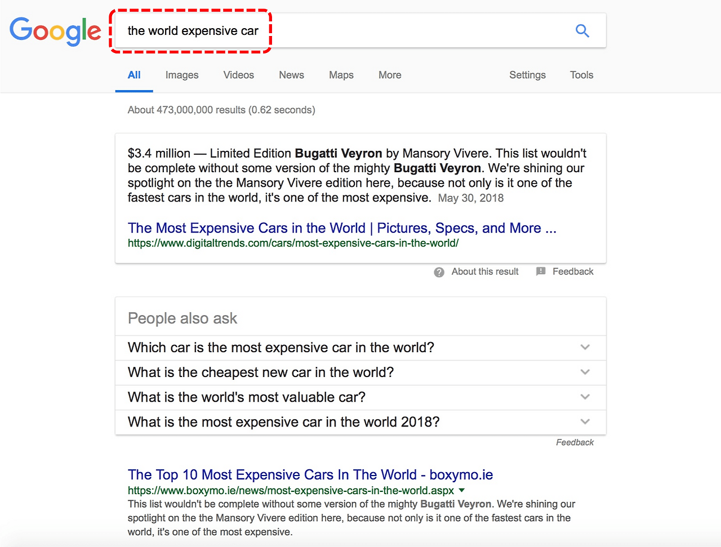Switch to the Videos search tab
Viewport: 721px width, 547px height.
(238, 75)
